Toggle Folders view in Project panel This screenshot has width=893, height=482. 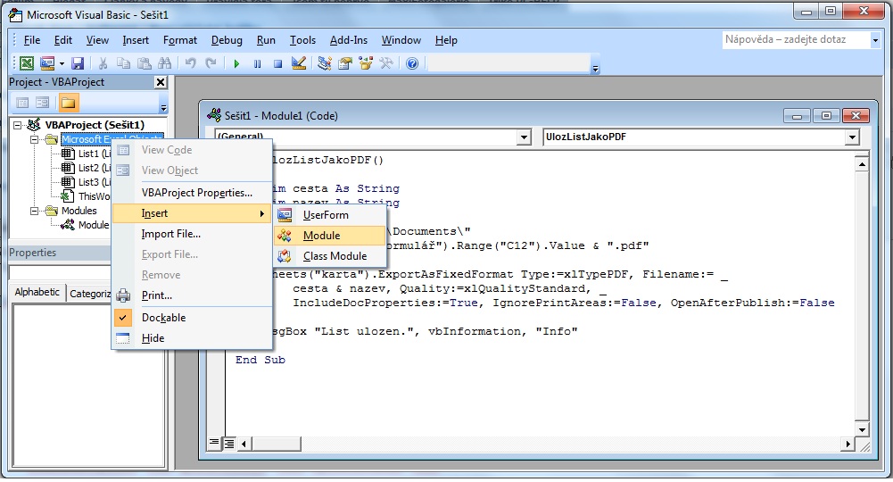tap(69, 103)
